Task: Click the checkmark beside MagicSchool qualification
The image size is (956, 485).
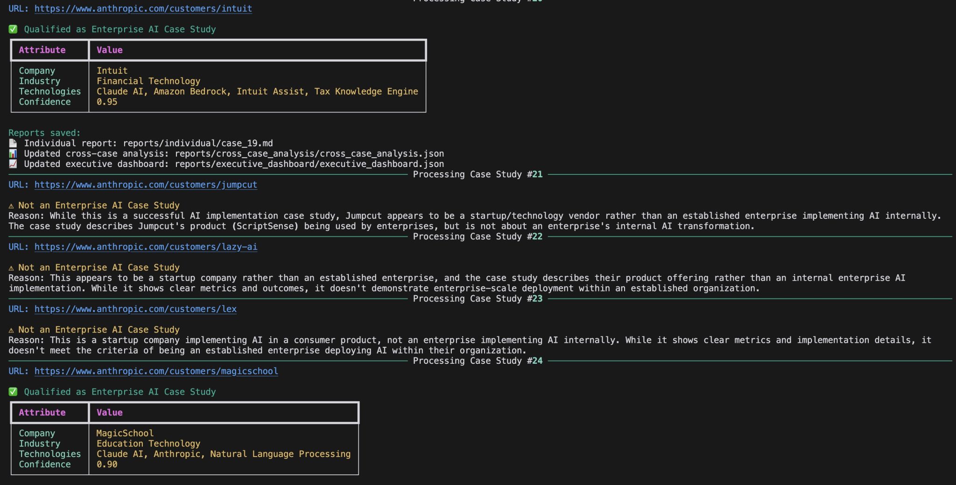Action: coord(13,392)
